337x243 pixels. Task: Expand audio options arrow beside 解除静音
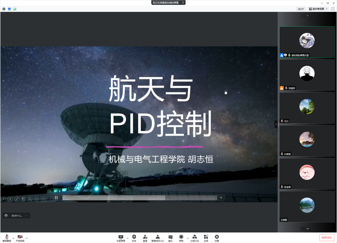point(13,238)
